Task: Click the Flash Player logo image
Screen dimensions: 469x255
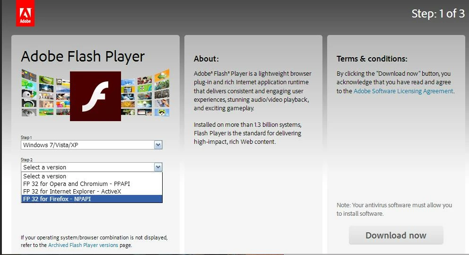Action: 96,96
